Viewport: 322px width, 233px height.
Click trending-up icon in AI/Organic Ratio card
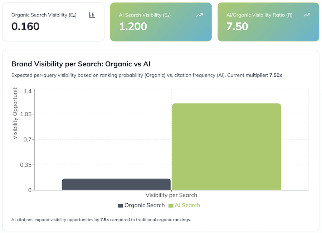coord(307,15)
